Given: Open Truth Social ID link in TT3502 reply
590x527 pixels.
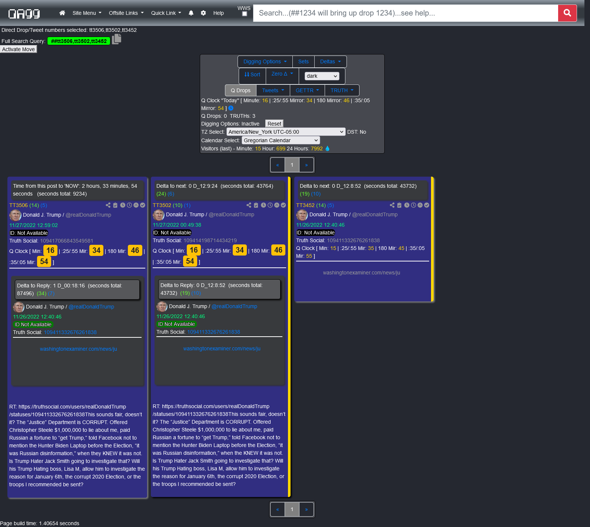Looking at the screenshot, I should [x=214, y=332].
